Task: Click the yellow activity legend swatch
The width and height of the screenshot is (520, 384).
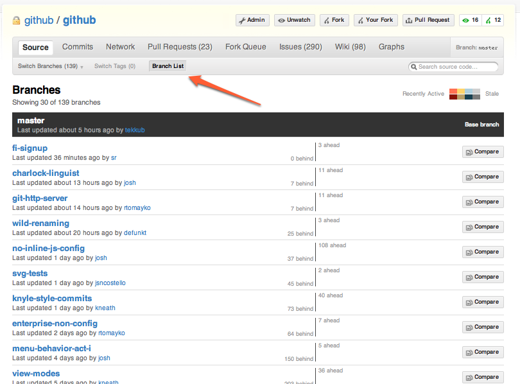Action: point(461,92)
